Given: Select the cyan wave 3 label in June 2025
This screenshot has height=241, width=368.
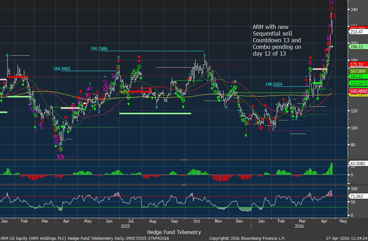Looking at the screenshot, I should [118, 57].
